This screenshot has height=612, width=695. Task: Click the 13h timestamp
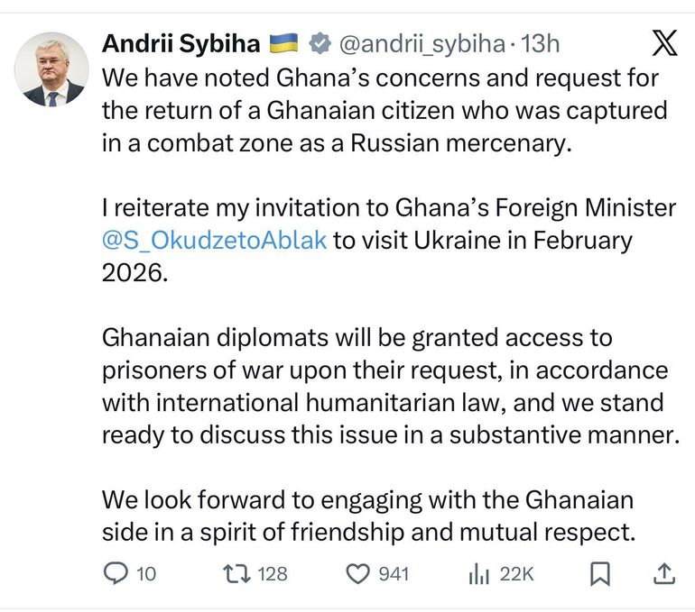tap(542, 42)
